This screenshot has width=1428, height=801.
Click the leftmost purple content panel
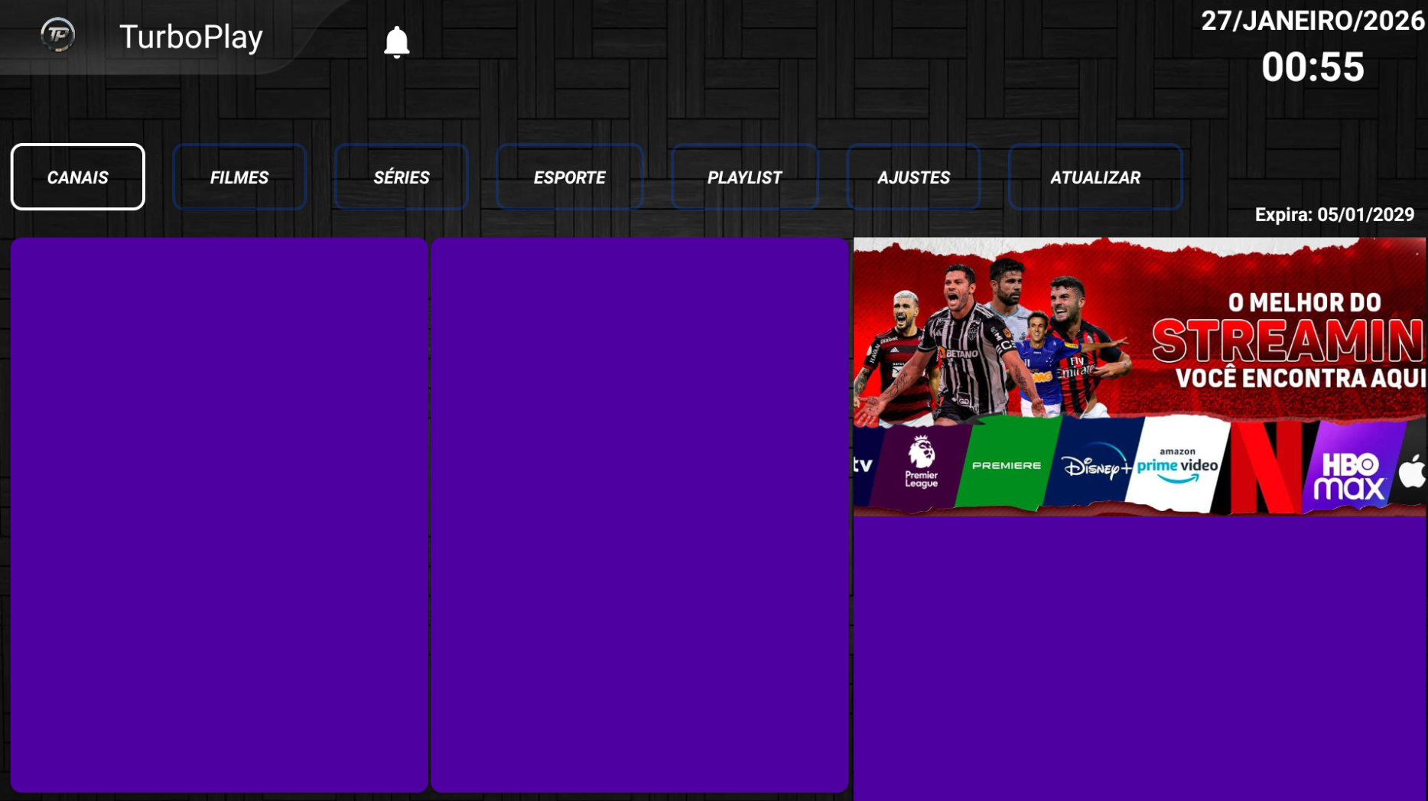(x=220, y=514)
